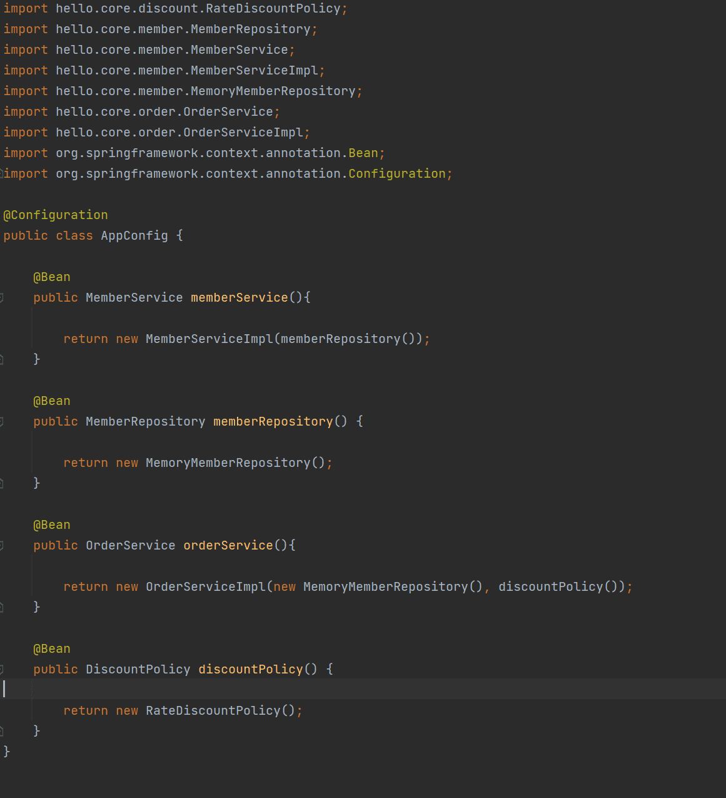
Task: Click OrderService return type in method declaration
Action: tap(131, 546)
